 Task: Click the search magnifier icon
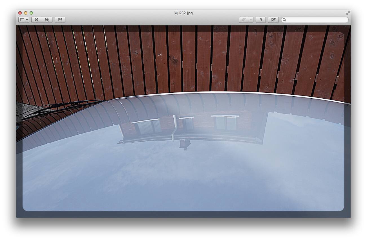pos(285,20)
